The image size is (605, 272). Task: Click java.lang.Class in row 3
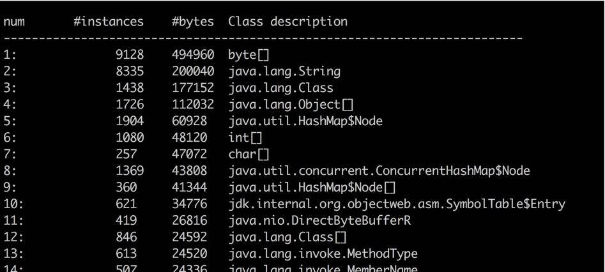(x=280, y=87)
